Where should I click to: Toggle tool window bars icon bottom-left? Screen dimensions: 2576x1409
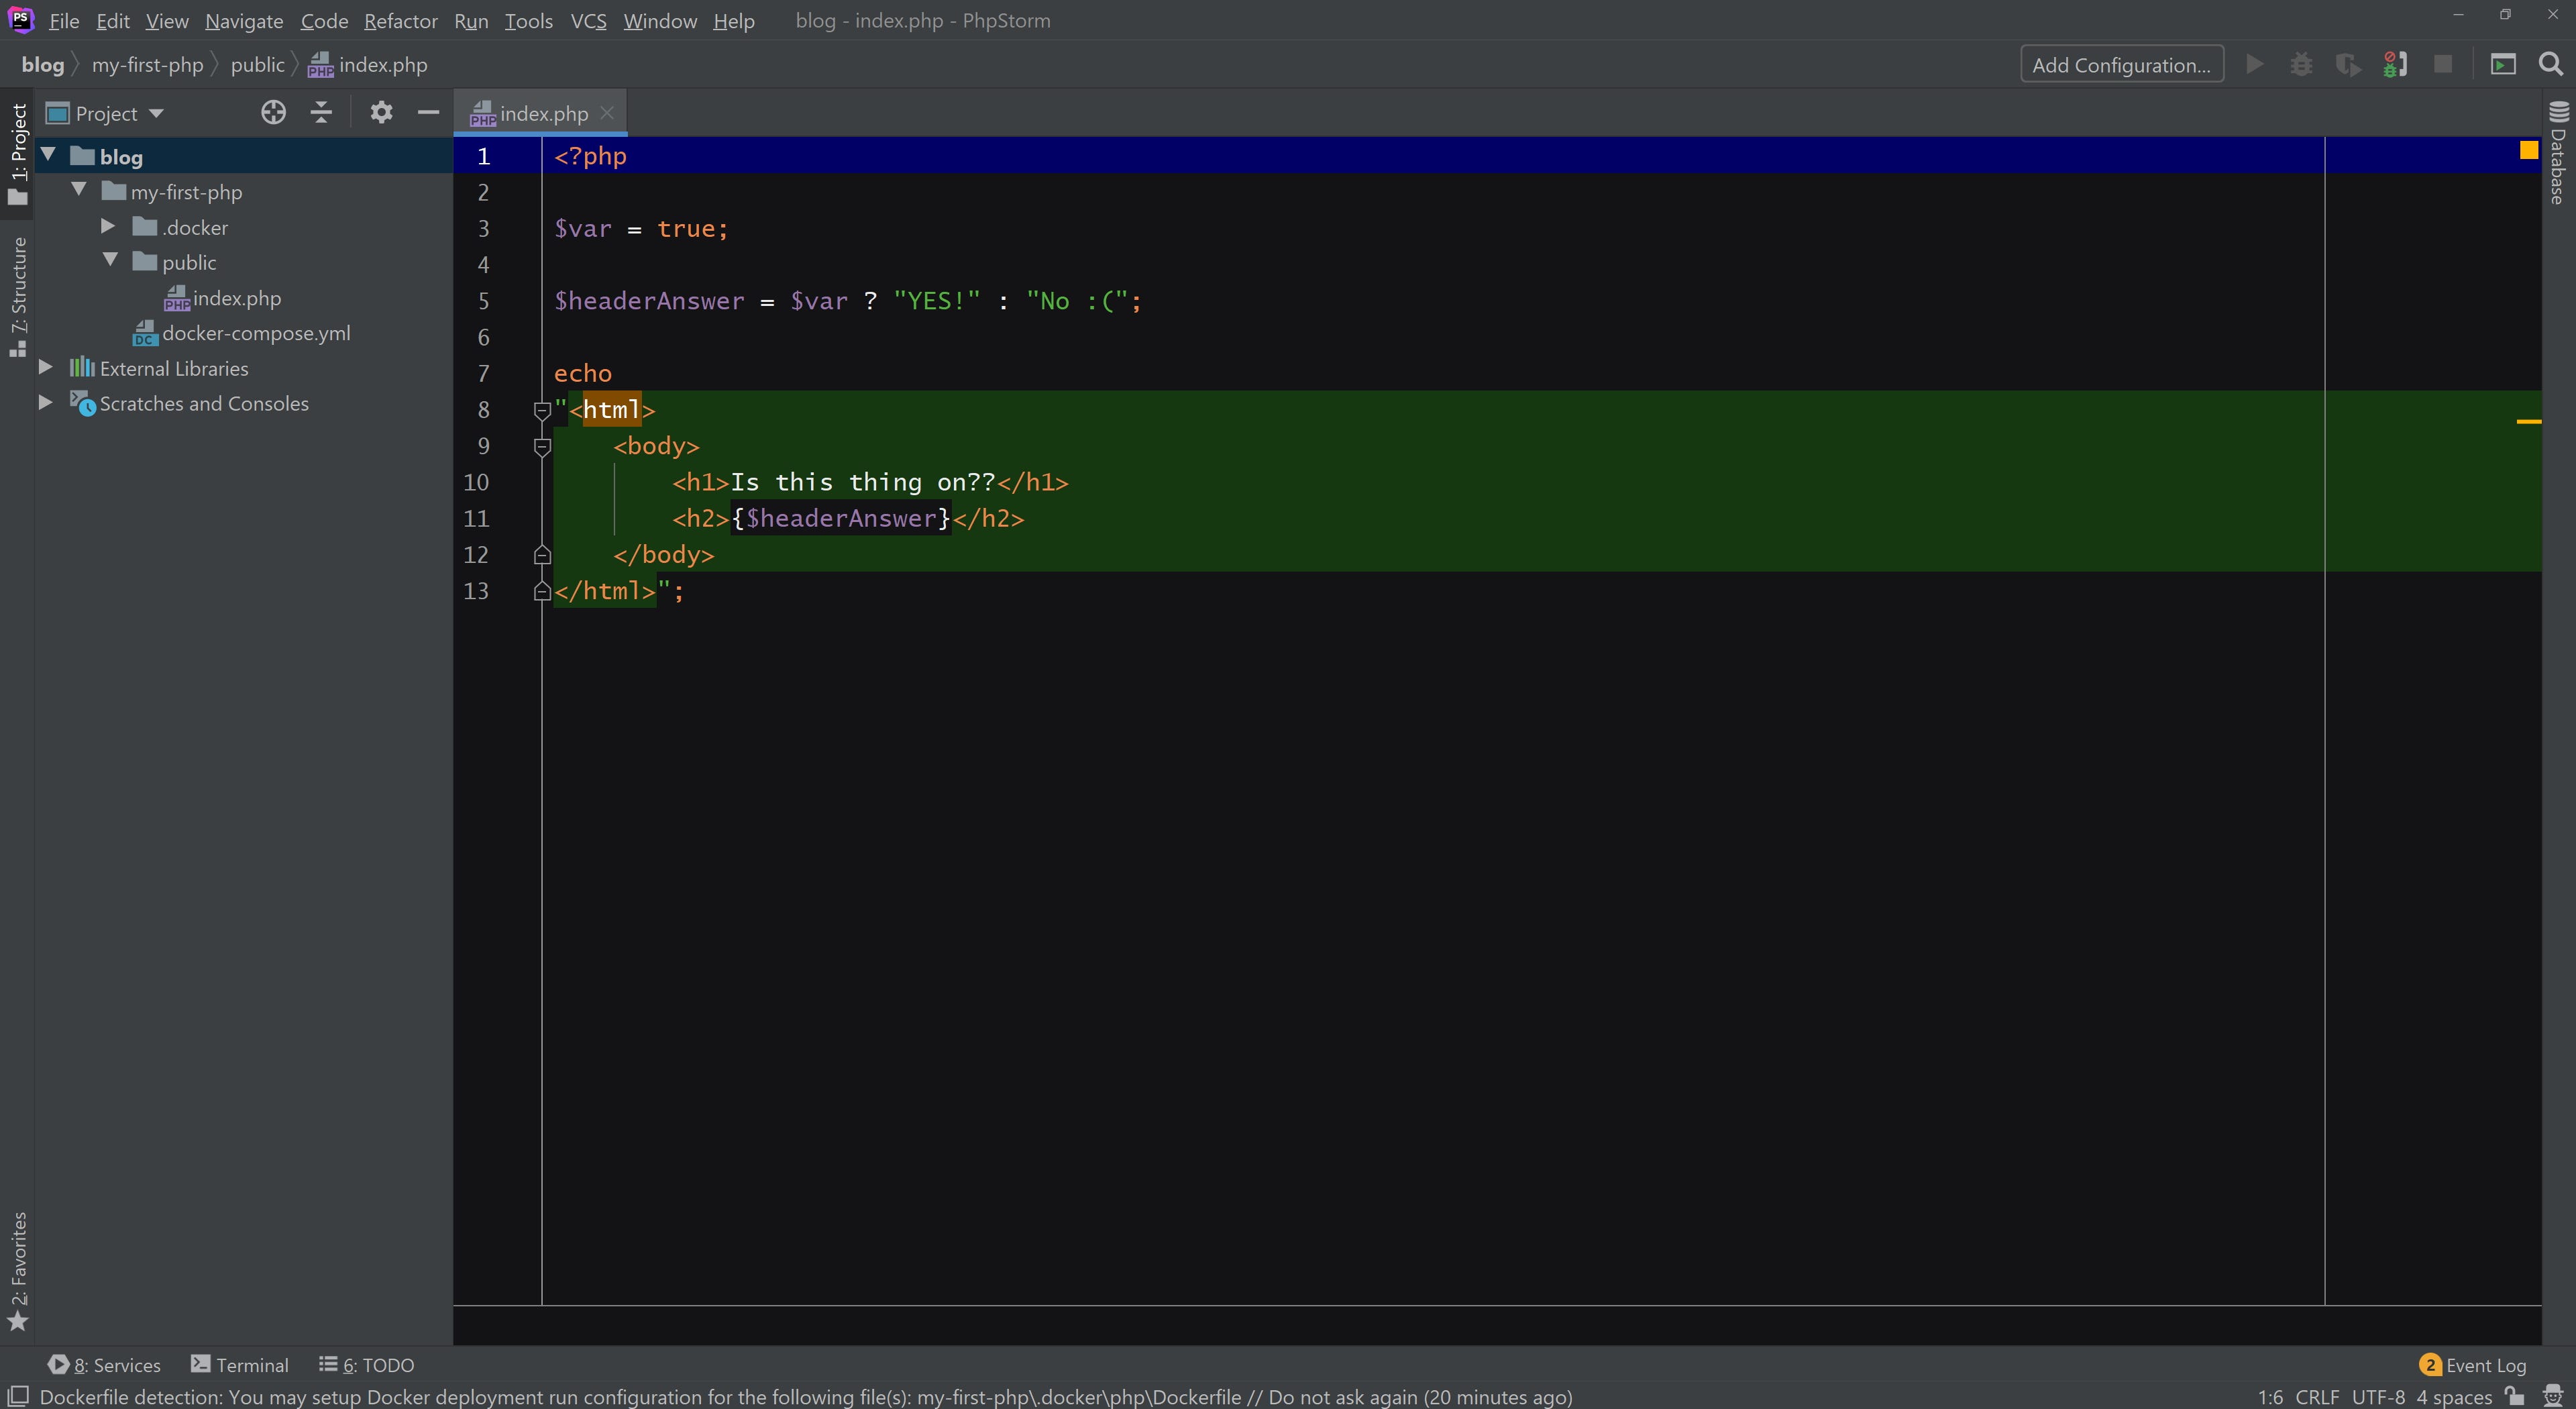tap(17, 1396)
